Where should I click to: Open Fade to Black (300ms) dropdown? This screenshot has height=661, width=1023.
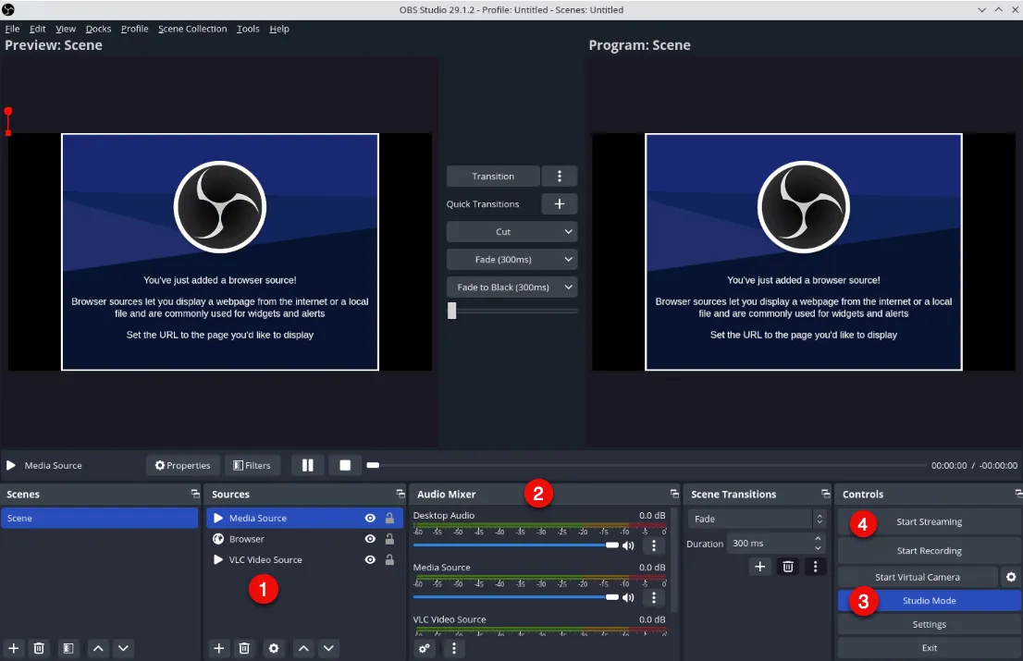pyautogui.click(x=511, y=288)
